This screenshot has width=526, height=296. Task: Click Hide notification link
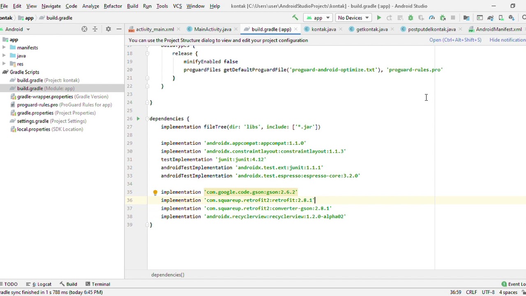[508, 40]
